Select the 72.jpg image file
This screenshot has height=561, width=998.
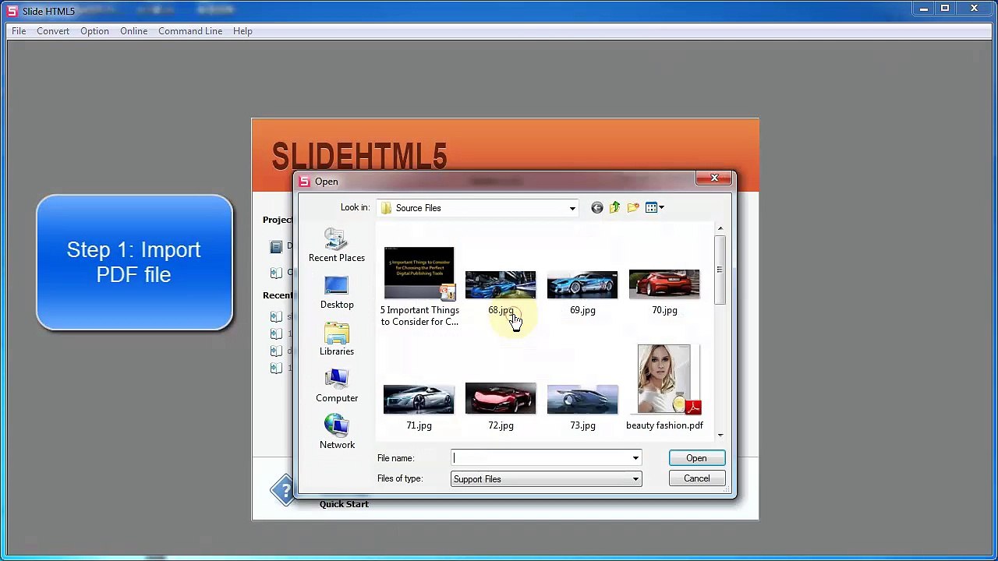pyautogui.click(x=501, y=407)
